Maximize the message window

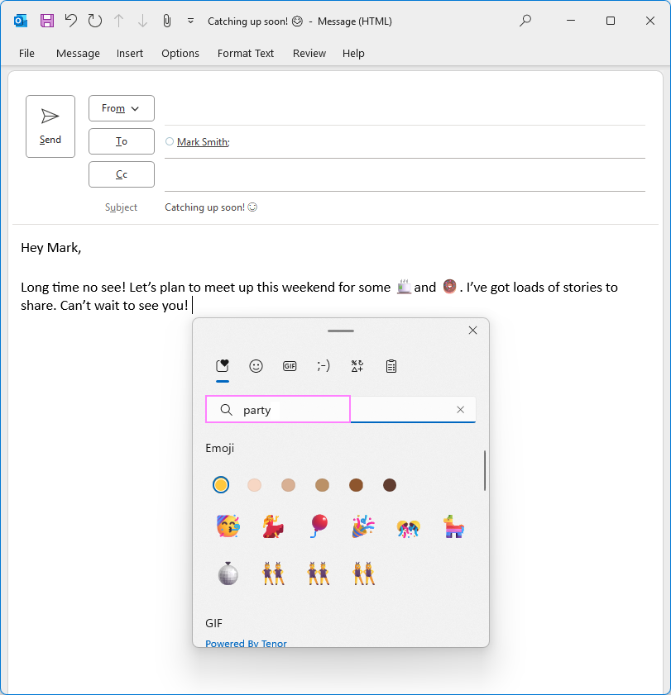click(611, 21)
